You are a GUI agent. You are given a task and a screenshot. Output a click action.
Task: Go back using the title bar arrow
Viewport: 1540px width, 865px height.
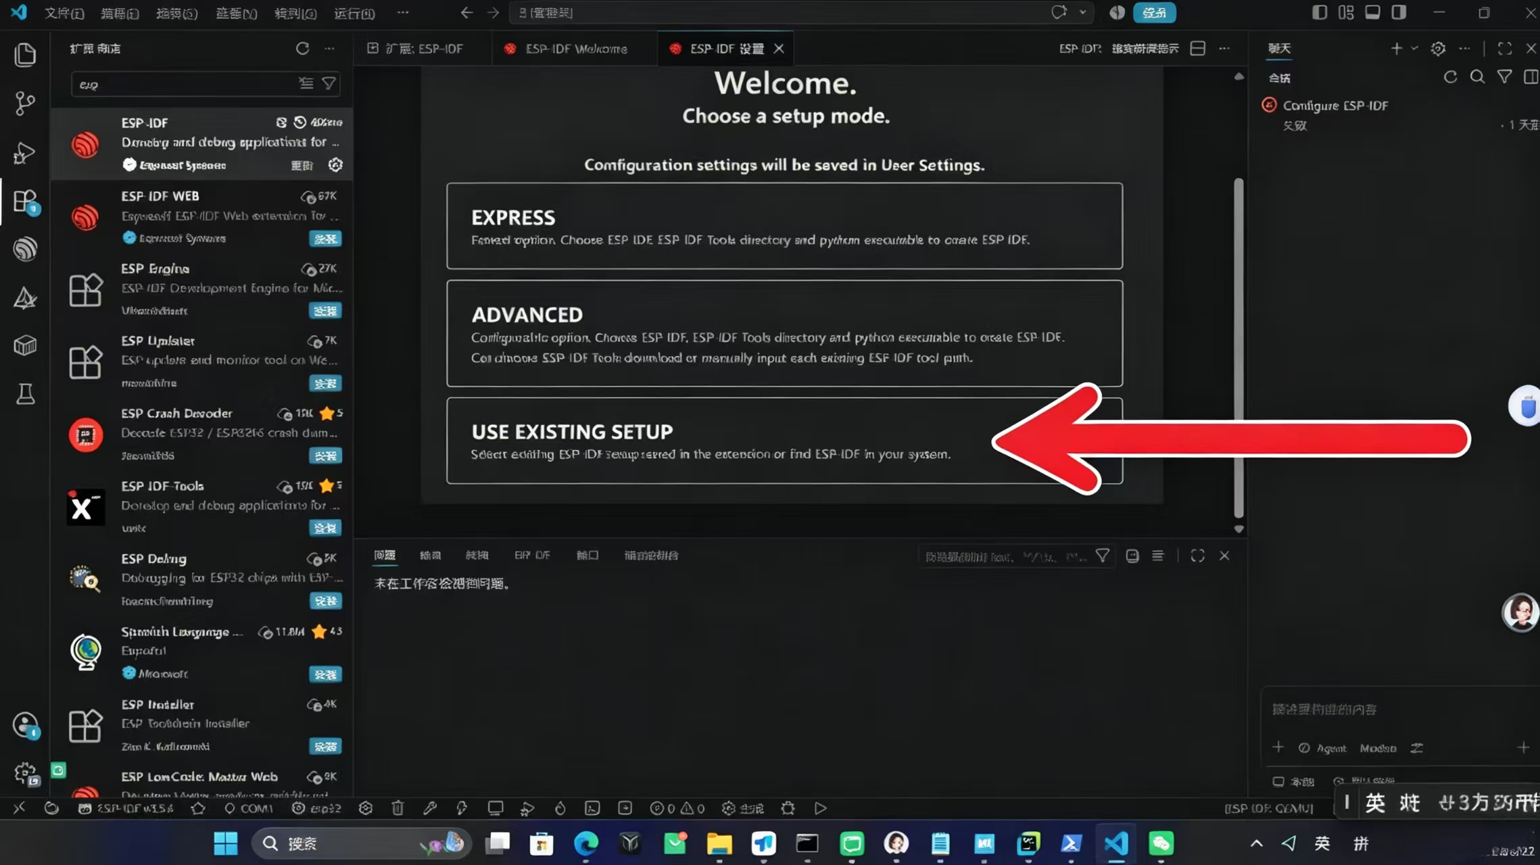click(466, 13)
